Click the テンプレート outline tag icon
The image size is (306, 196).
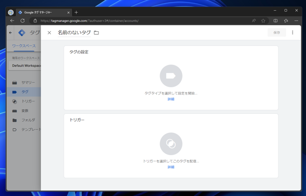pyautogui.click(x=14, y=130)
